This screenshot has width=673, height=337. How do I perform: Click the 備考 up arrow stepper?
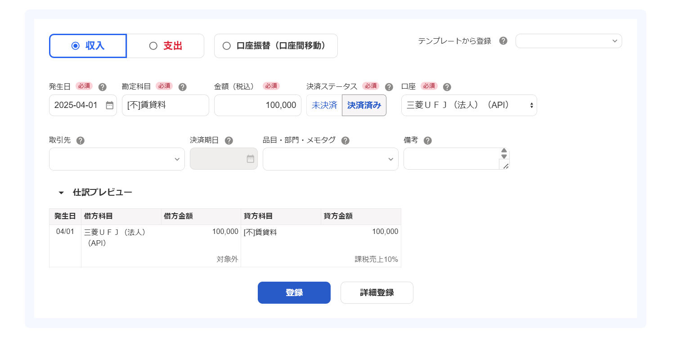tap(504, 151)
